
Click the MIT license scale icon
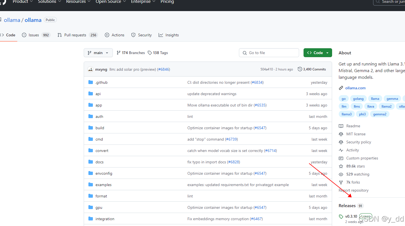click(x=341, y=134)
